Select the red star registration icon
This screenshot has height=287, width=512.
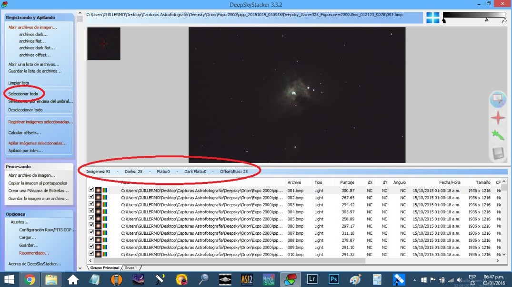(498, 119)
